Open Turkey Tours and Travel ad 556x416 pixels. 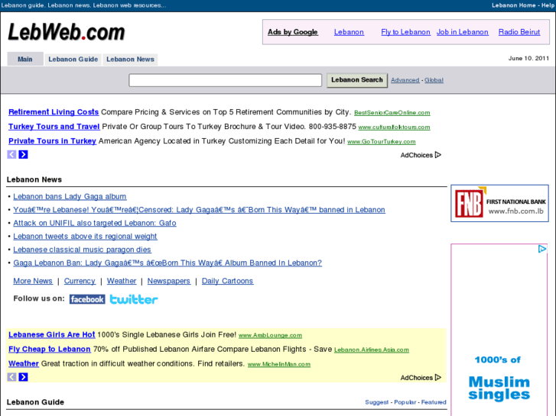[x=54, y=127]
